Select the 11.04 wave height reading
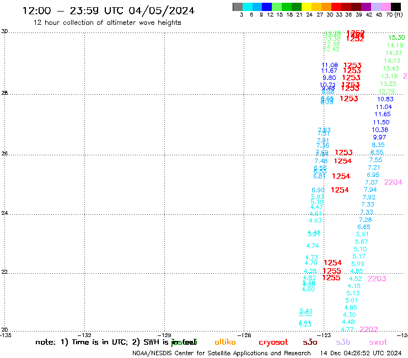 [384, 107]
